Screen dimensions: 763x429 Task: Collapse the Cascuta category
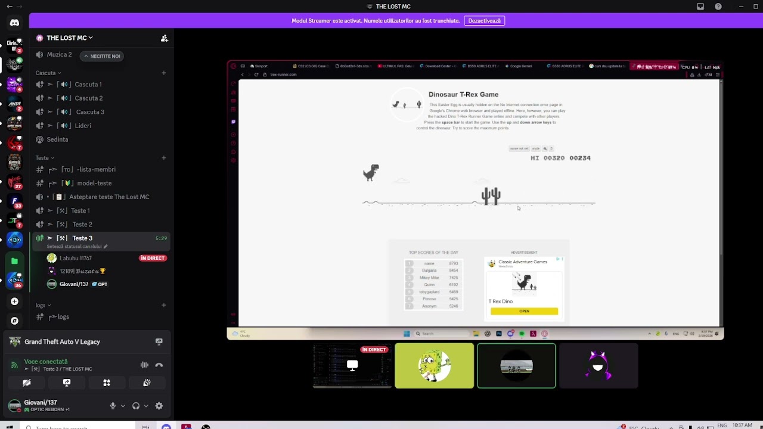[x=48, y=73]
